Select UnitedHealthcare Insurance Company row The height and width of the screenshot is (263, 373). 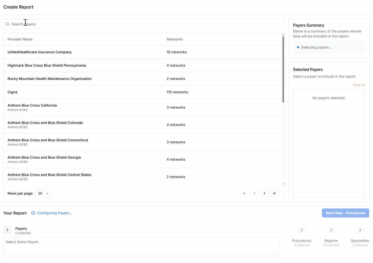point(143,52)
